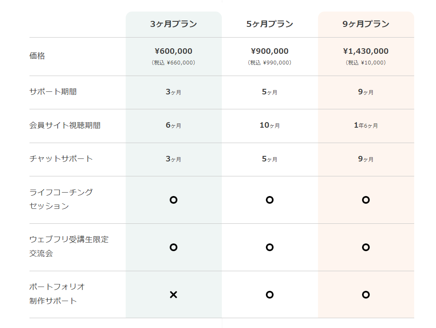Click the X mark for portfolio support

click(173, 295)
